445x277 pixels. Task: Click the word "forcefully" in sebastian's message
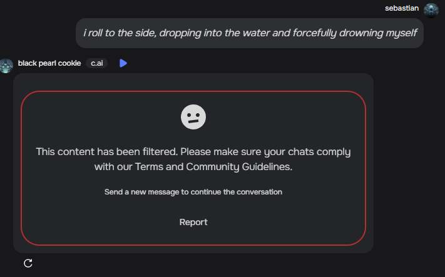coord(314,33)
